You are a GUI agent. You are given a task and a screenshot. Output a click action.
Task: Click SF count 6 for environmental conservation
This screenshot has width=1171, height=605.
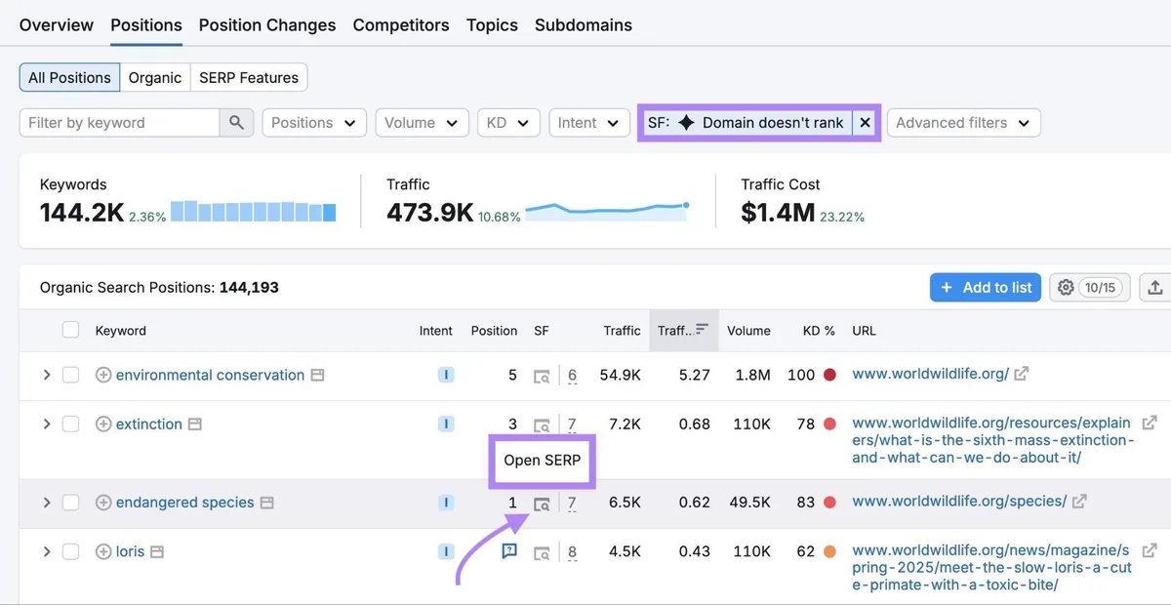click(572, 376)
